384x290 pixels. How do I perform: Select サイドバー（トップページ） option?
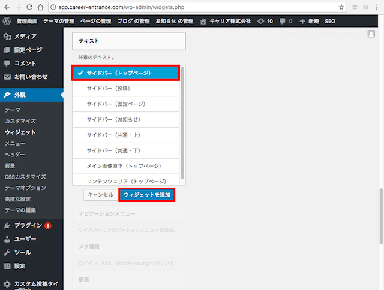pyautogui.click(x=125, y=73)
